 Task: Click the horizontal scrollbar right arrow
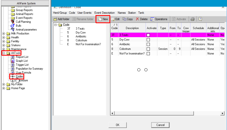[x=222, y=113]
